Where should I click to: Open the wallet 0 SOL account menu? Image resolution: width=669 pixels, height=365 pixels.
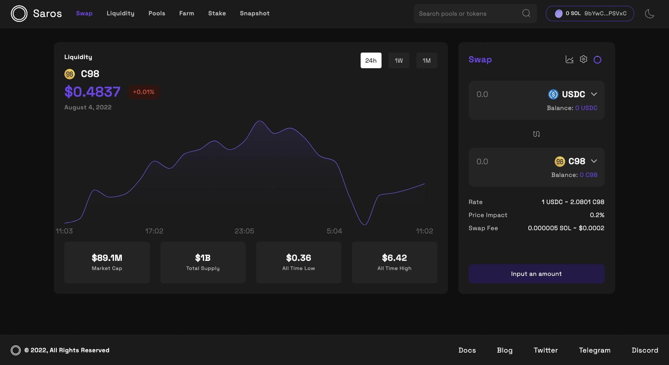pos(590,14)
